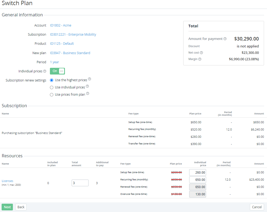Image resolution: width=267 pixels, height=212 pixels.
Task: Click the Cancel button
Action: click(x=257, y=207)
